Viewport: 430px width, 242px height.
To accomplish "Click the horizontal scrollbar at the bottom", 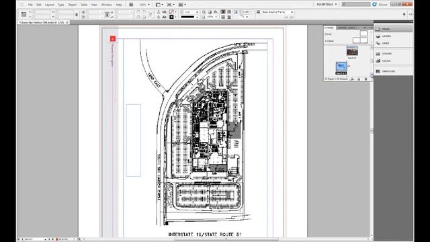I will (226, 239).
